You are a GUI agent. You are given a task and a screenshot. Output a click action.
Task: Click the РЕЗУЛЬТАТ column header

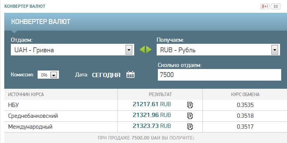[x=160, y=95]
